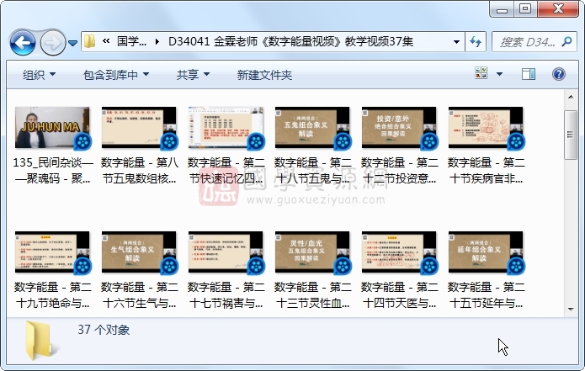Select file name 第二十二节投资意...
This screenshot has width=585, height=371.
pos(400,171)
